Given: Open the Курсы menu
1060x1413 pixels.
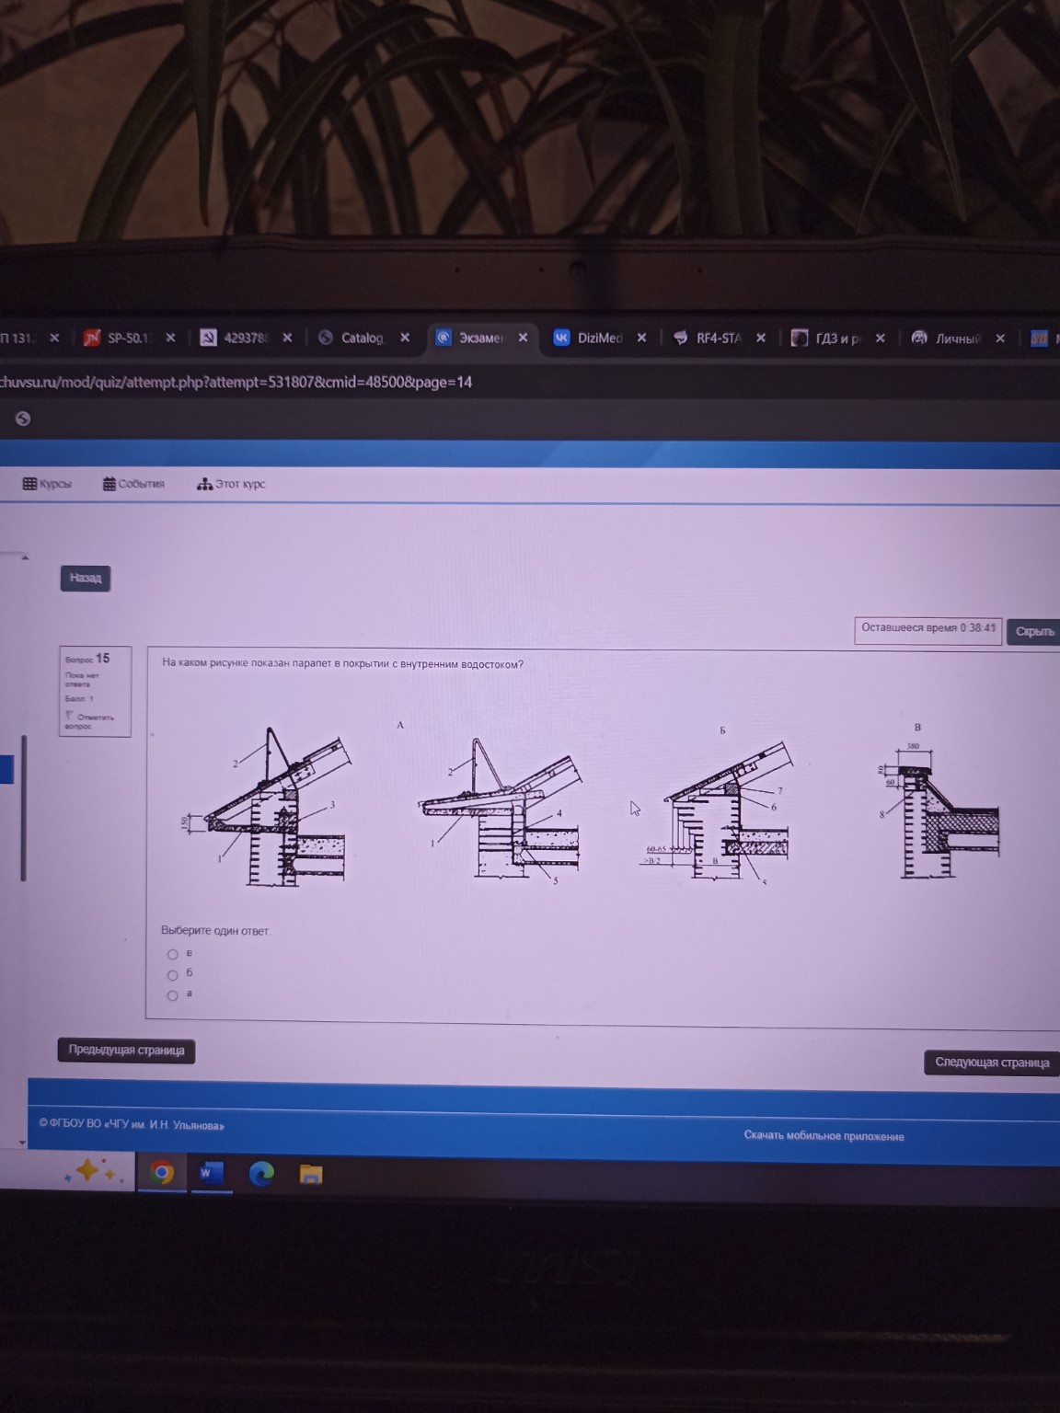Looking at the screenshot, I should [47, 484].
